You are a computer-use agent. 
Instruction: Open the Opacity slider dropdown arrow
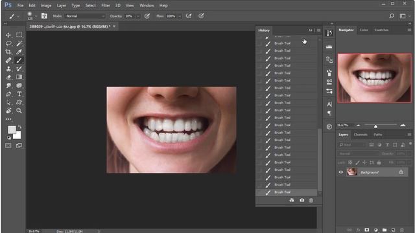click(138, 16)
